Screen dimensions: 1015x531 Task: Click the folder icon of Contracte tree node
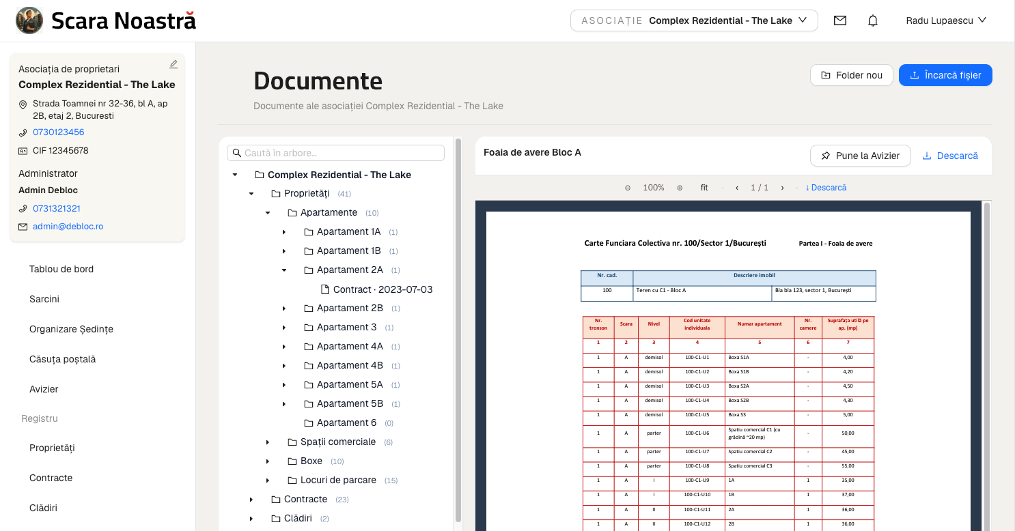click(x=276, y=500)
